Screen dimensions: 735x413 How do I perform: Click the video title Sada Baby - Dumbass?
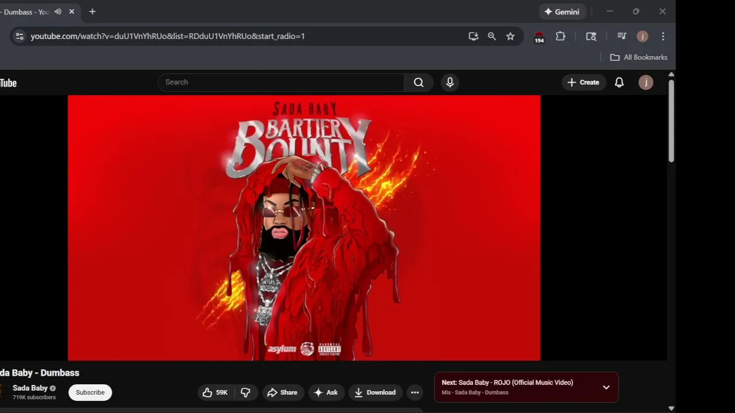pyautogui.click(x=40, y=373)
